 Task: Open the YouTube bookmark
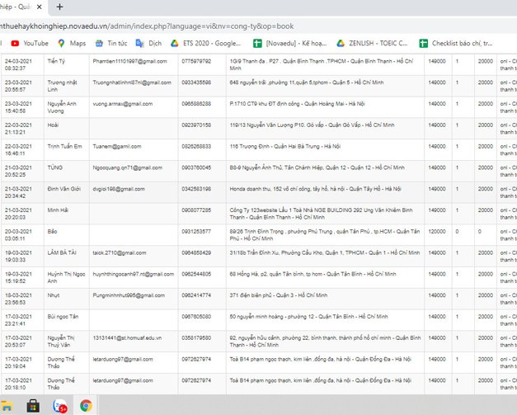(x=29, y=43)
